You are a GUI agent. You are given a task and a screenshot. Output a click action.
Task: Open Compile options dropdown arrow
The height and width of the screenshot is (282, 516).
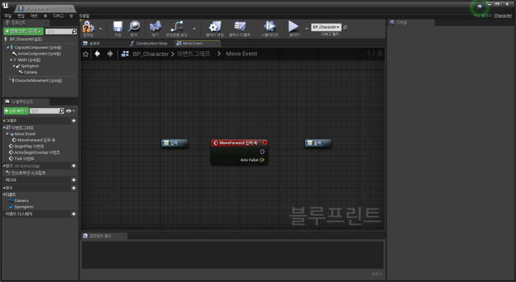point(100,29)
